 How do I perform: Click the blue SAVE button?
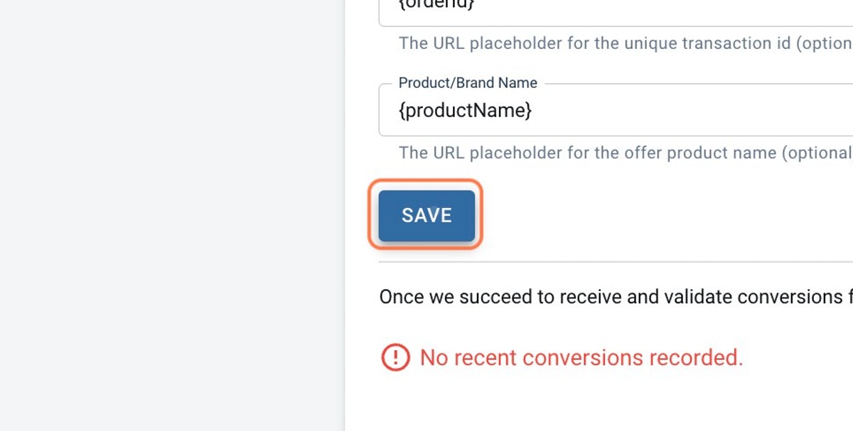426,215
